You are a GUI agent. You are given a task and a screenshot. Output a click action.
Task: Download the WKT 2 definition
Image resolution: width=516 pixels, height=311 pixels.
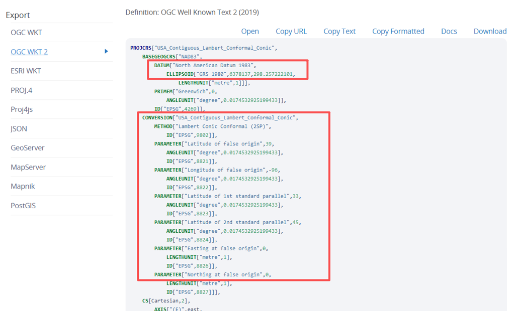pos(490,31)
